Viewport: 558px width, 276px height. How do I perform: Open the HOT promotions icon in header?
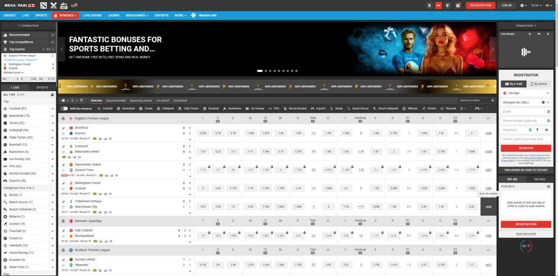coord(64,5)
